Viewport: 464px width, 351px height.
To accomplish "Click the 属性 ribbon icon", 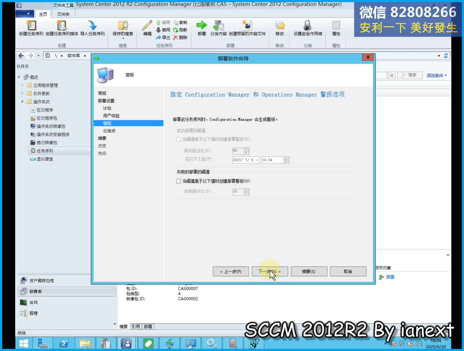I will coord(336,25).
